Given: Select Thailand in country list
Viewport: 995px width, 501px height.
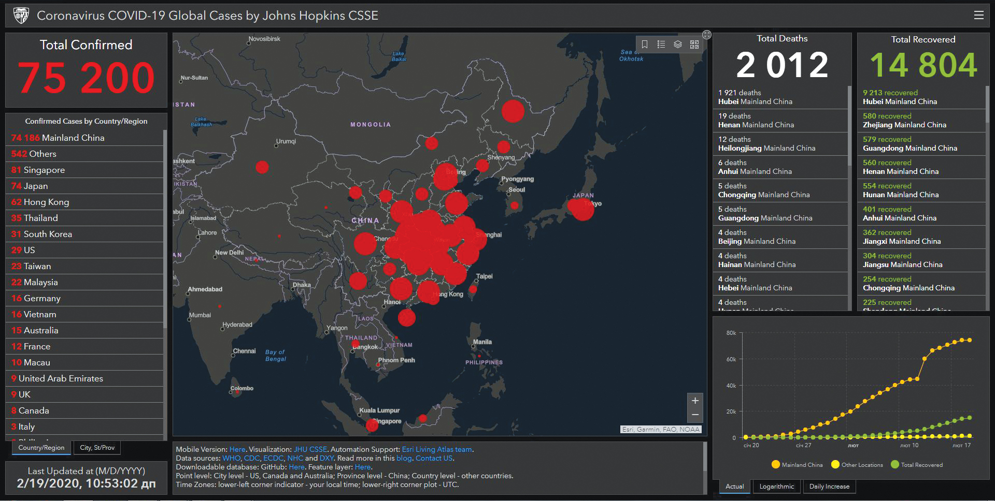Looking at the screenshot, I should point(85,218).
